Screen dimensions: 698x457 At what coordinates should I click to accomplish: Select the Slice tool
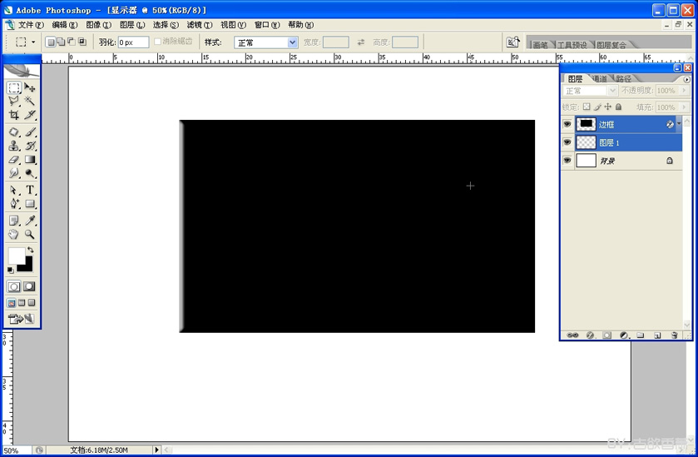coord(30,115)
